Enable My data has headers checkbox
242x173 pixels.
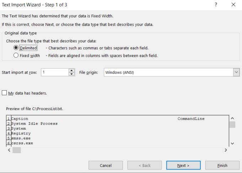click(4, 93)
